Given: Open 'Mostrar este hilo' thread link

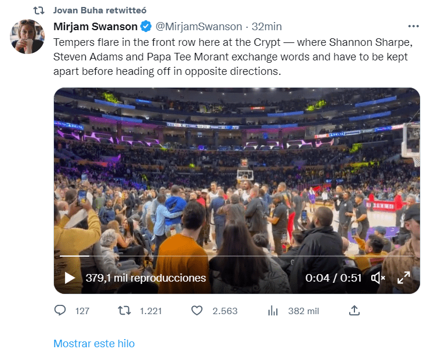Looking at the screenshot, I should click(94, 343).
